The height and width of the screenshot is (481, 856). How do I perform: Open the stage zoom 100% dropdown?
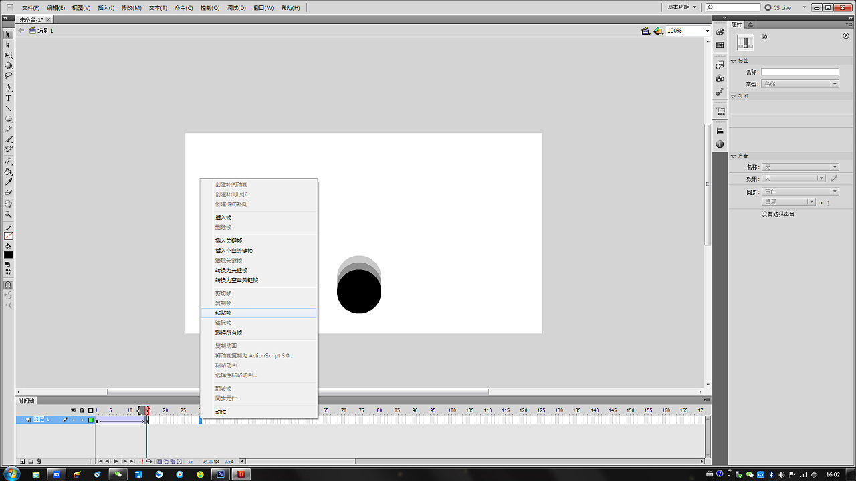click(x=707, y=31)
